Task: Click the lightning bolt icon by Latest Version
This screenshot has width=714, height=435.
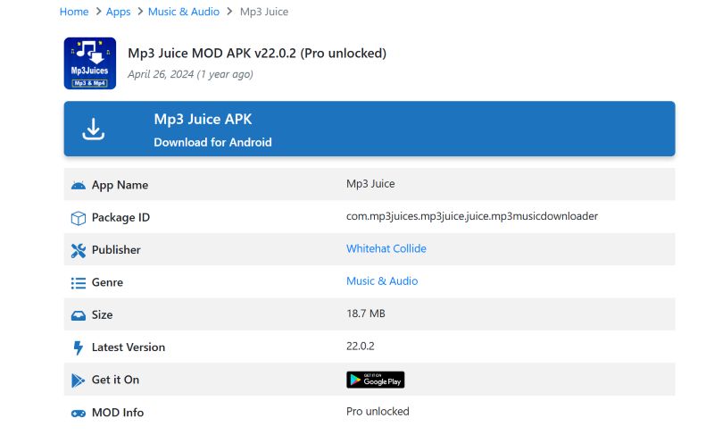Action: click(78, 347)
